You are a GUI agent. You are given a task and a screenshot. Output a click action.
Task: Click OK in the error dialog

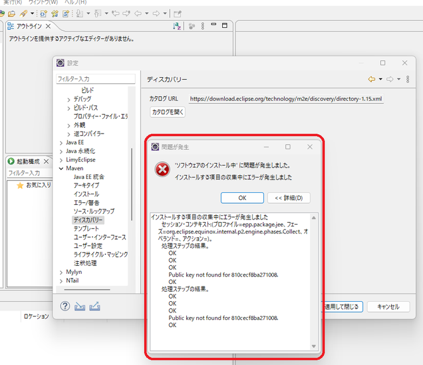click(x=242, y=198)
